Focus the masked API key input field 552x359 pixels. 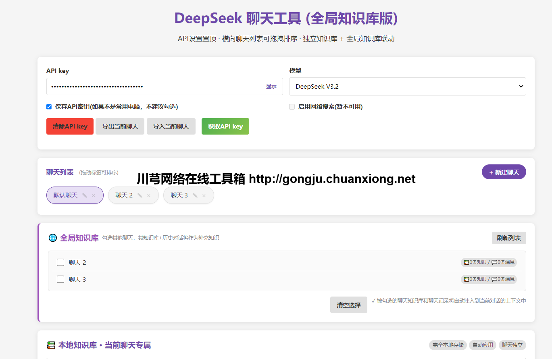click(165, 86)
